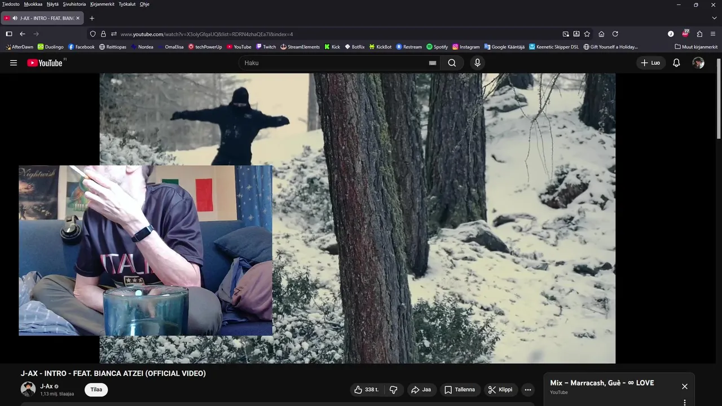Click the page vertical scrollbar
Screen dimensions: 722x406
pyautogui.click(x=719, y=99)
